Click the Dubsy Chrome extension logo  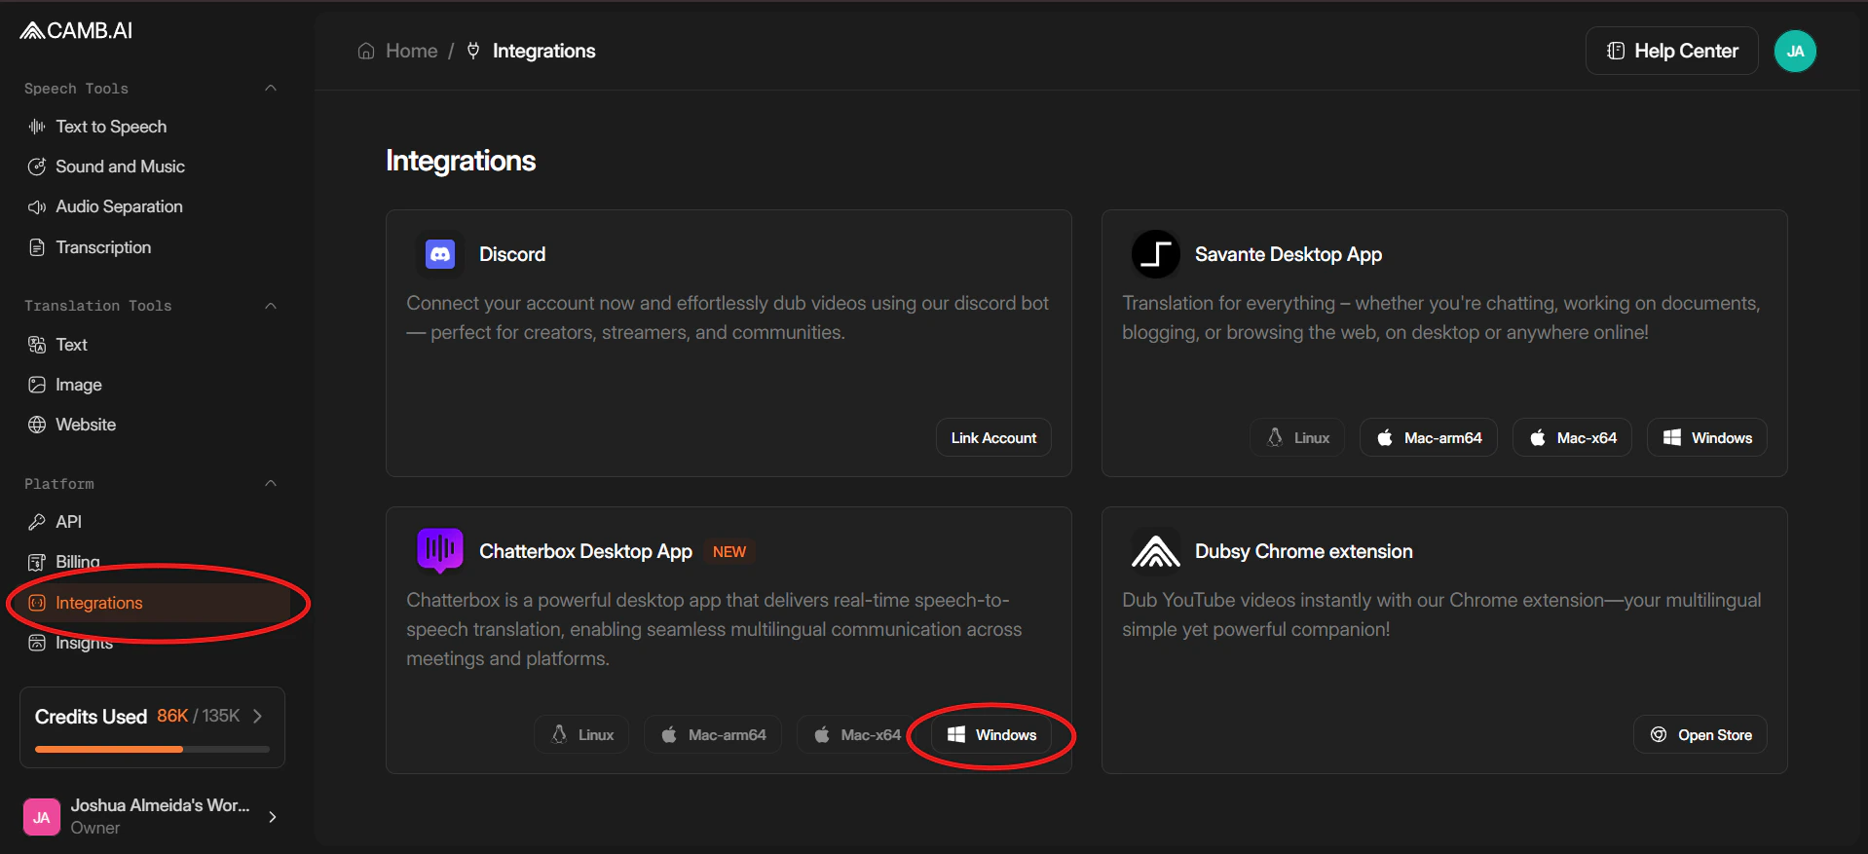(x=1156, y=551)
